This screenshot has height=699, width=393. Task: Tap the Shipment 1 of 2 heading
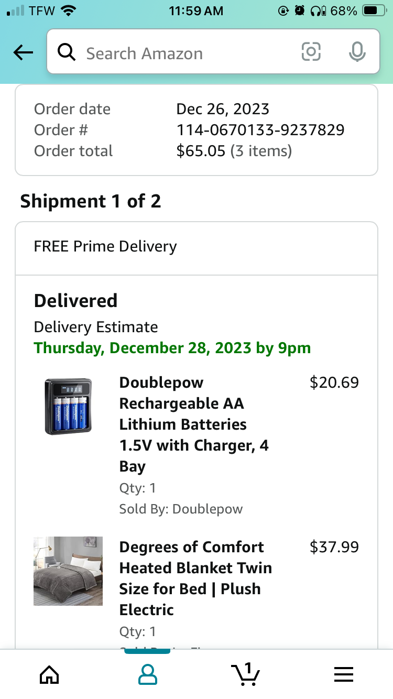(91, 201)
